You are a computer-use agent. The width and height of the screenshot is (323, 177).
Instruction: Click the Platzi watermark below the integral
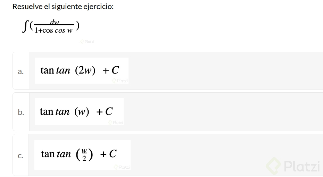[x=87, y=42]
